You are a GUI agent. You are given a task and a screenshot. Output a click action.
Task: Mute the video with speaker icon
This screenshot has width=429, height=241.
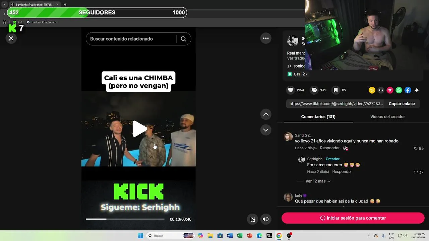[x=265, y=219]
